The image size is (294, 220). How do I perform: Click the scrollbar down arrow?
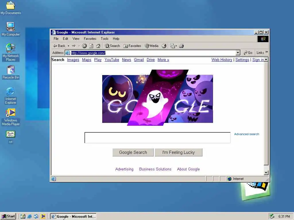(x=266, y=173)
